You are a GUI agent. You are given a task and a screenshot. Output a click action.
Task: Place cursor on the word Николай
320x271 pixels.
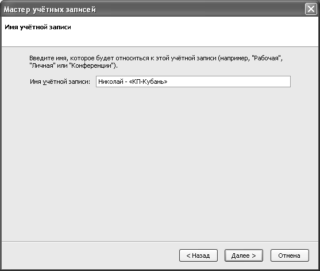click(111, 82)
